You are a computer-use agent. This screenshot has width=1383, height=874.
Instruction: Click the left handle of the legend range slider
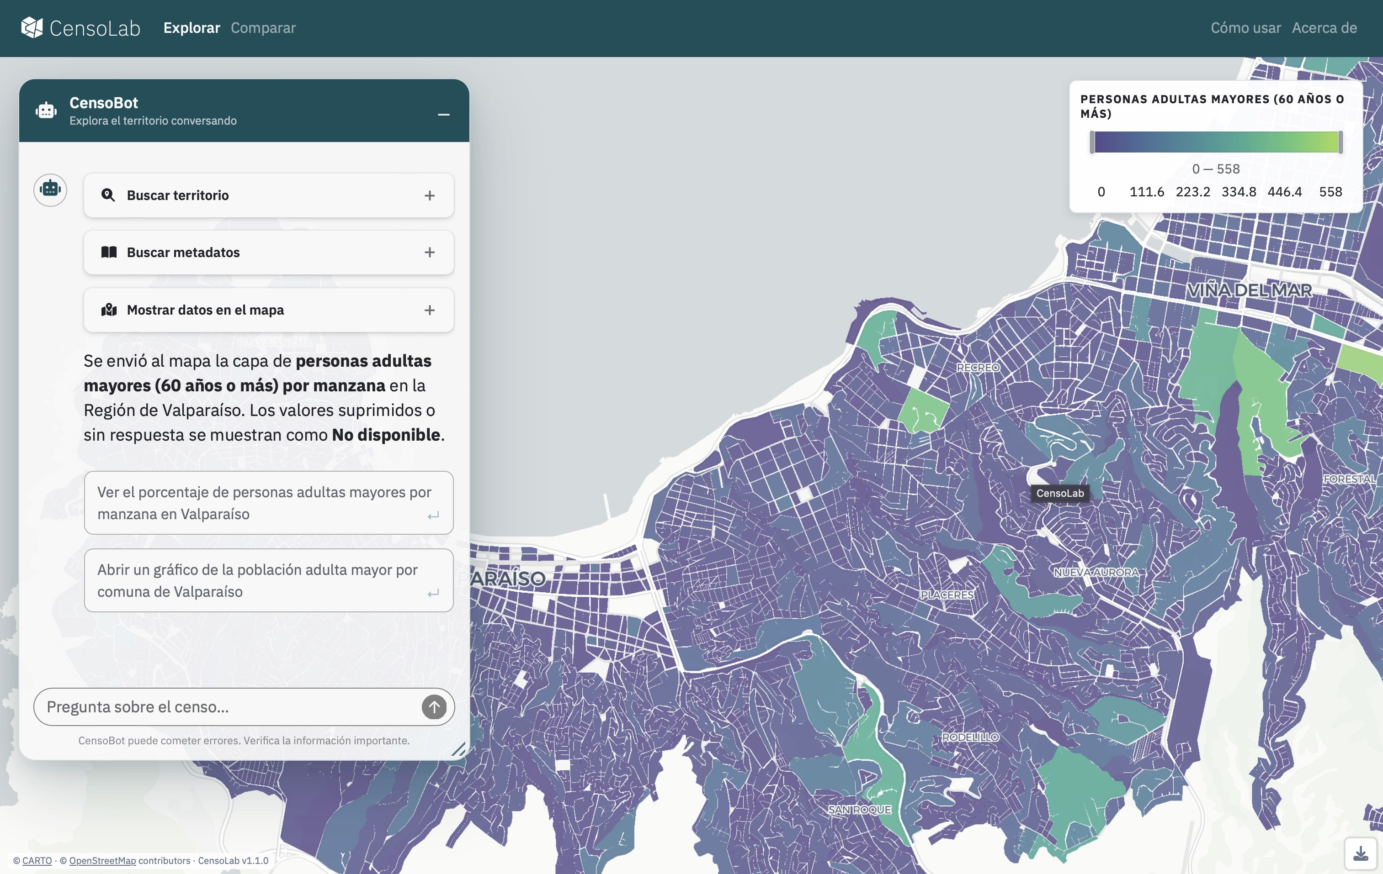(1092, 142)
